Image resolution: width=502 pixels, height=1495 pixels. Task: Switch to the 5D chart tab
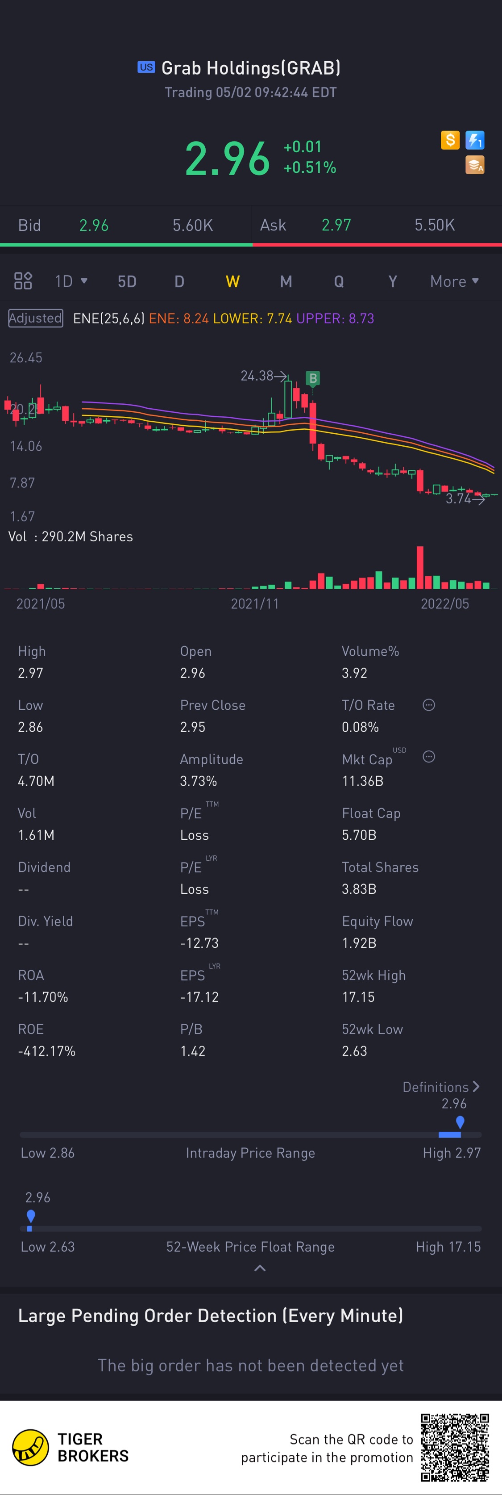(127, 281)
